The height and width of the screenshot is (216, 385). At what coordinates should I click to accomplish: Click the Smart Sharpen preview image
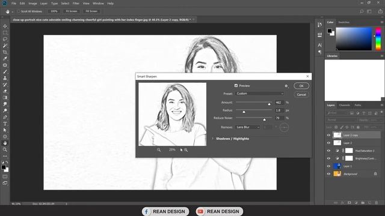(x=173, y=114)
